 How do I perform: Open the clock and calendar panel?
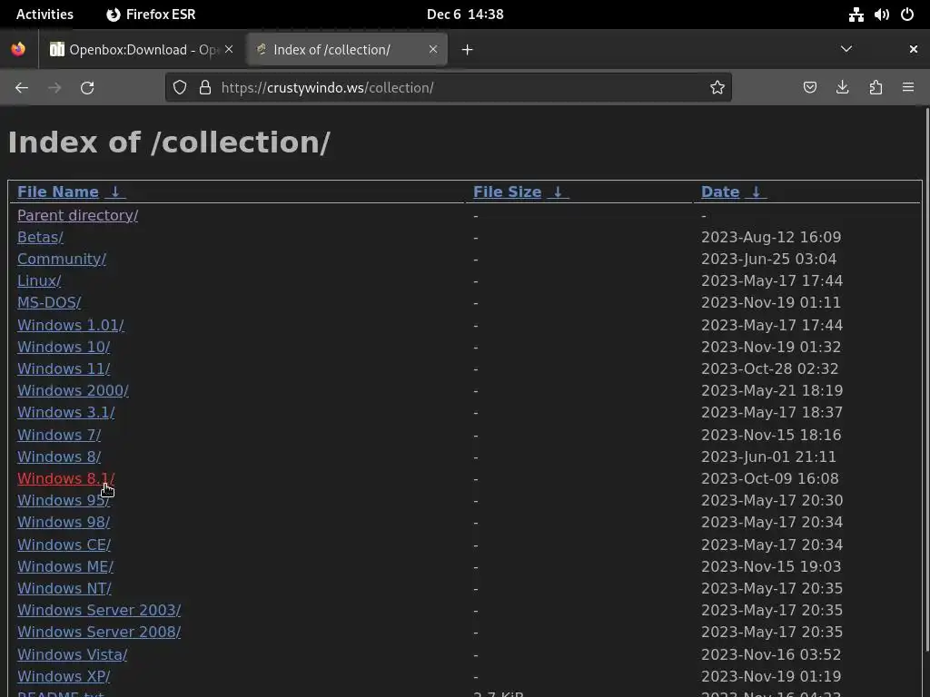tap(465, 15)
